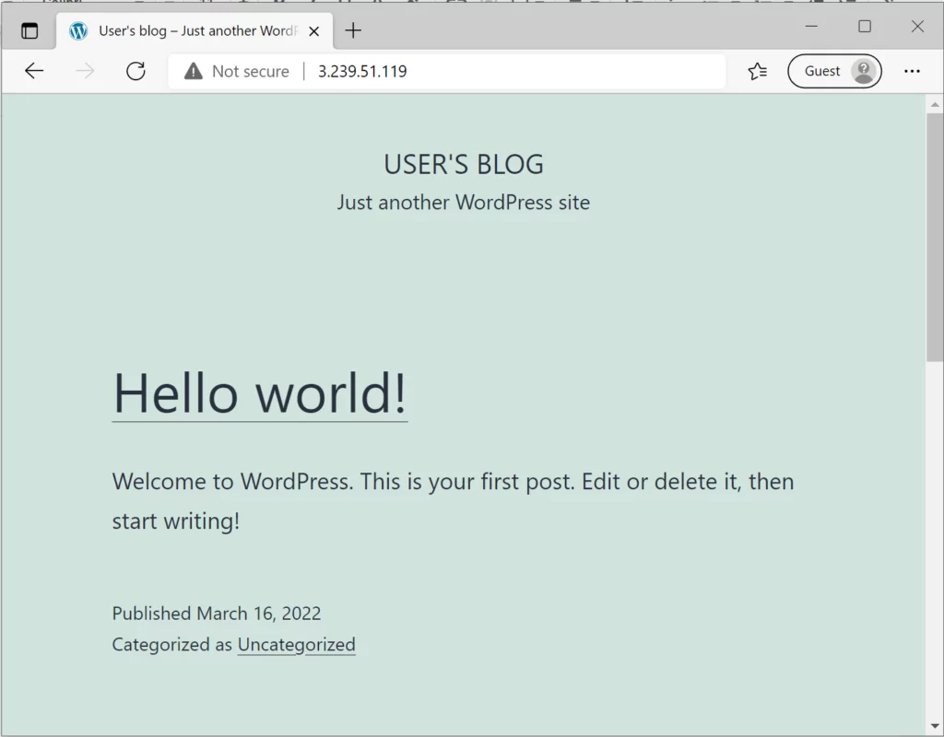The image size is (944, 737).
Task: Close the User's blog tab
Action: (x=313, y=30)
